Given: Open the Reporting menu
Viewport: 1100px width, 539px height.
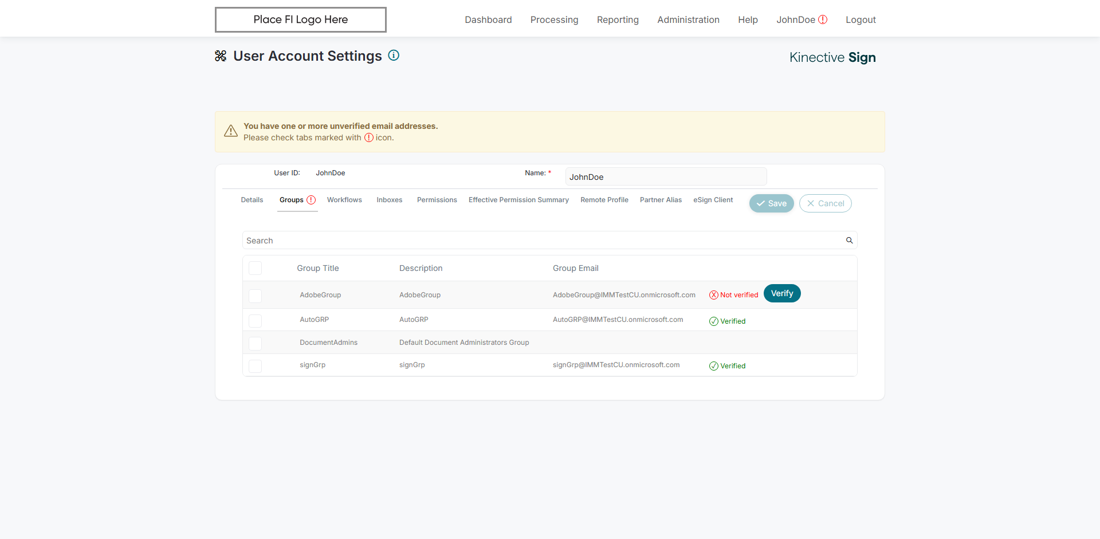Looking at the screenshot, I should point(618,19).
